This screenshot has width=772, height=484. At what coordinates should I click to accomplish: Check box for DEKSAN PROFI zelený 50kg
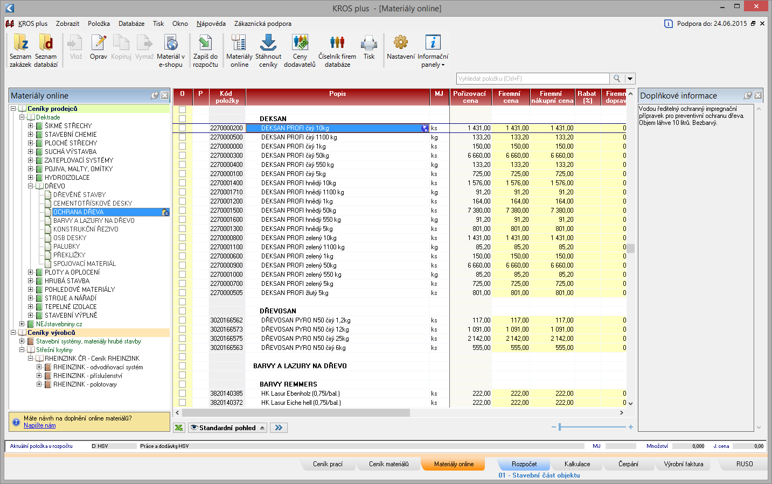182,265
